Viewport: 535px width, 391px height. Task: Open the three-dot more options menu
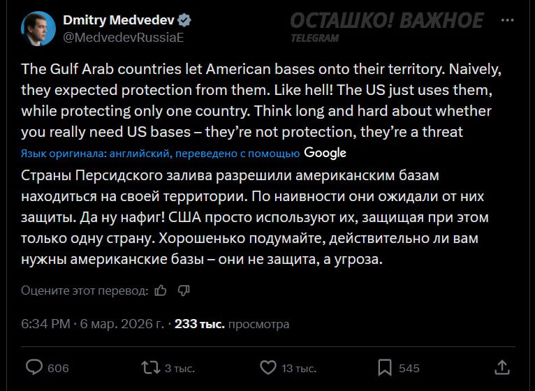pos(508,21)
